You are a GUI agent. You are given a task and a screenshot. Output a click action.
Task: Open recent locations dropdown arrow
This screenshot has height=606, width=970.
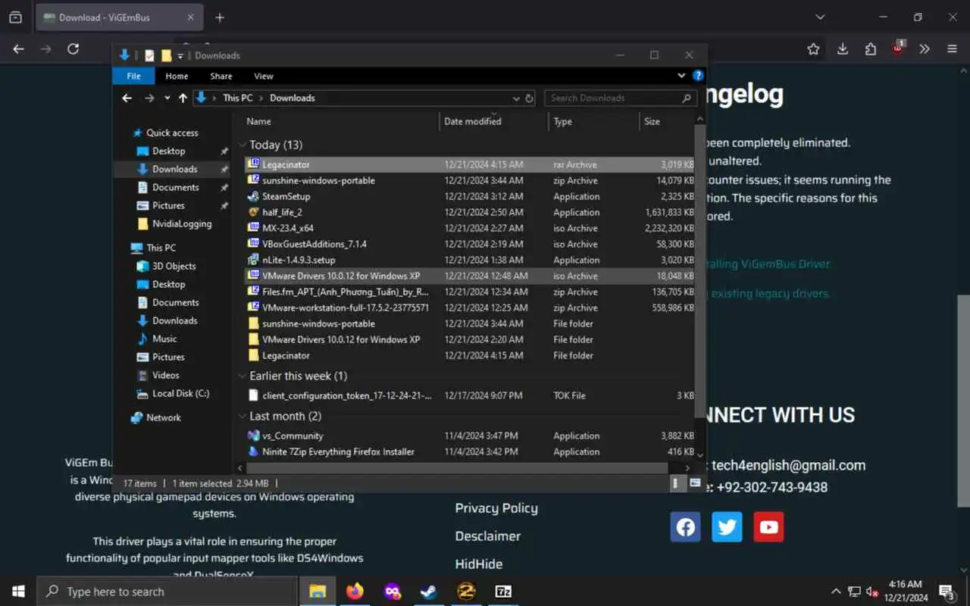(x=167, y=98)
